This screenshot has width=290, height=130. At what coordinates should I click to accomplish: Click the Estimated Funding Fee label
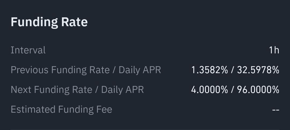click(x=61, y=109)
